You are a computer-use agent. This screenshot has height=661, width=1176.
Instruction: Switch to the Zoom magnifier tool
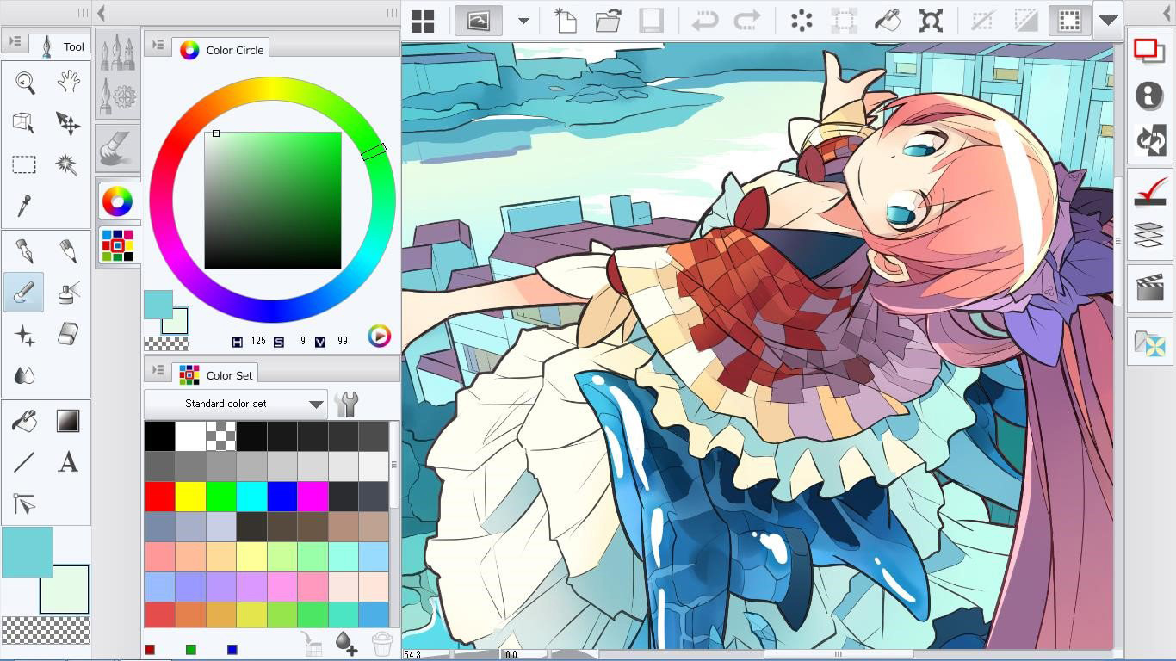click(x=23, y=82)
